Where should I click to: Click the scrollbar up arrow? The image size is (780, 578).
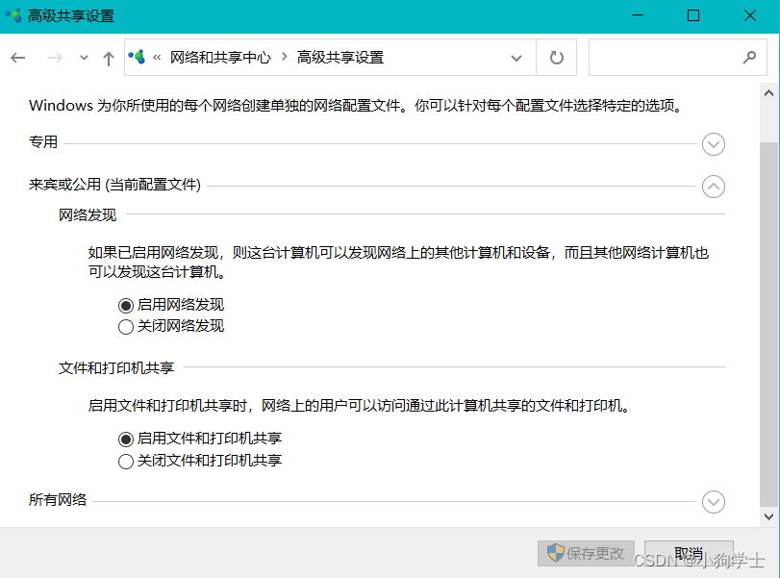pyautogui.click(x=769, y=93)
